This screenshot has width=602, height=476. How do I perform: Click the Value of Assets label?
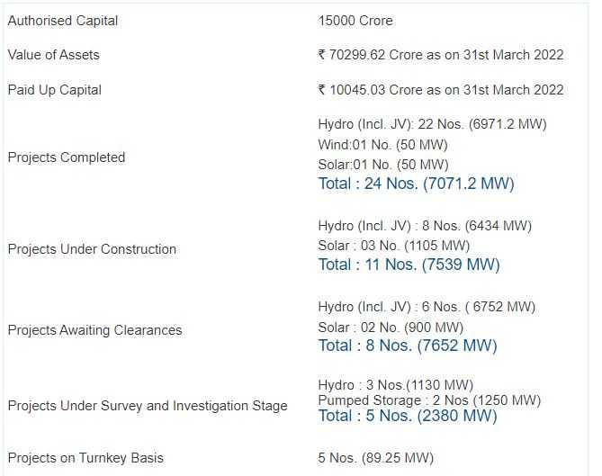point(53,55)
